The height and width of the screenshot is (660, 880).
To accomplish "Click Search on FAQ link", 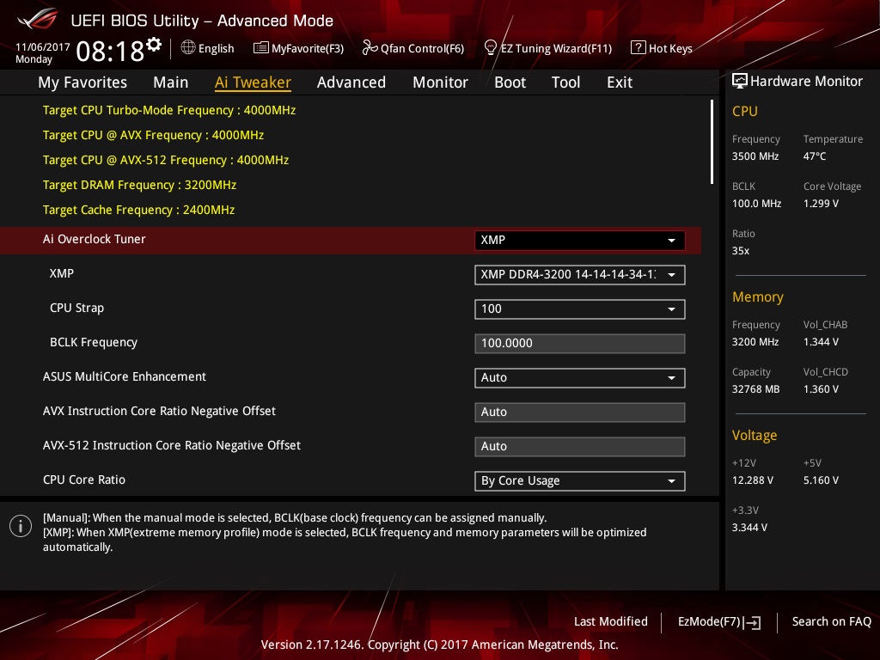I will tap(831, 622).
